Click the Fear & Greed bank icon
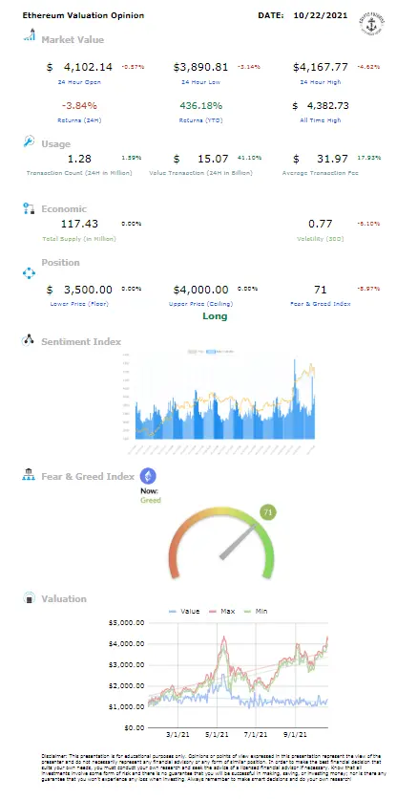Screen dimensions: 417x800 tap(28, 476)
